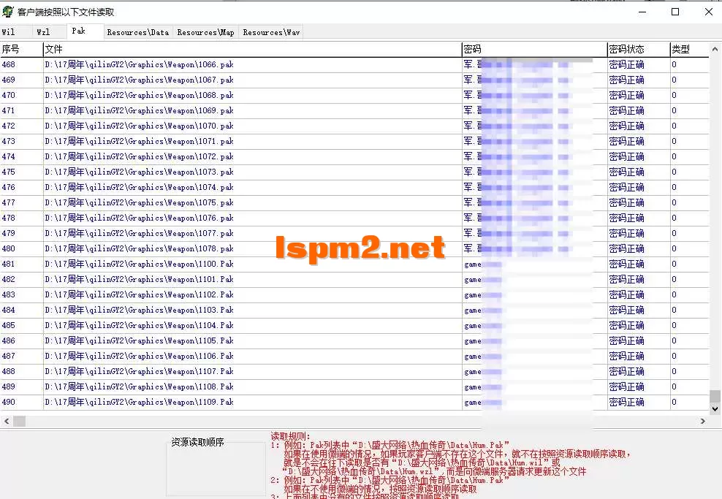Image resolution: width=722 pixels, height=499 pixels.
Task: Click 密码正确 status in row 479
Action: [x=627, y=233]
